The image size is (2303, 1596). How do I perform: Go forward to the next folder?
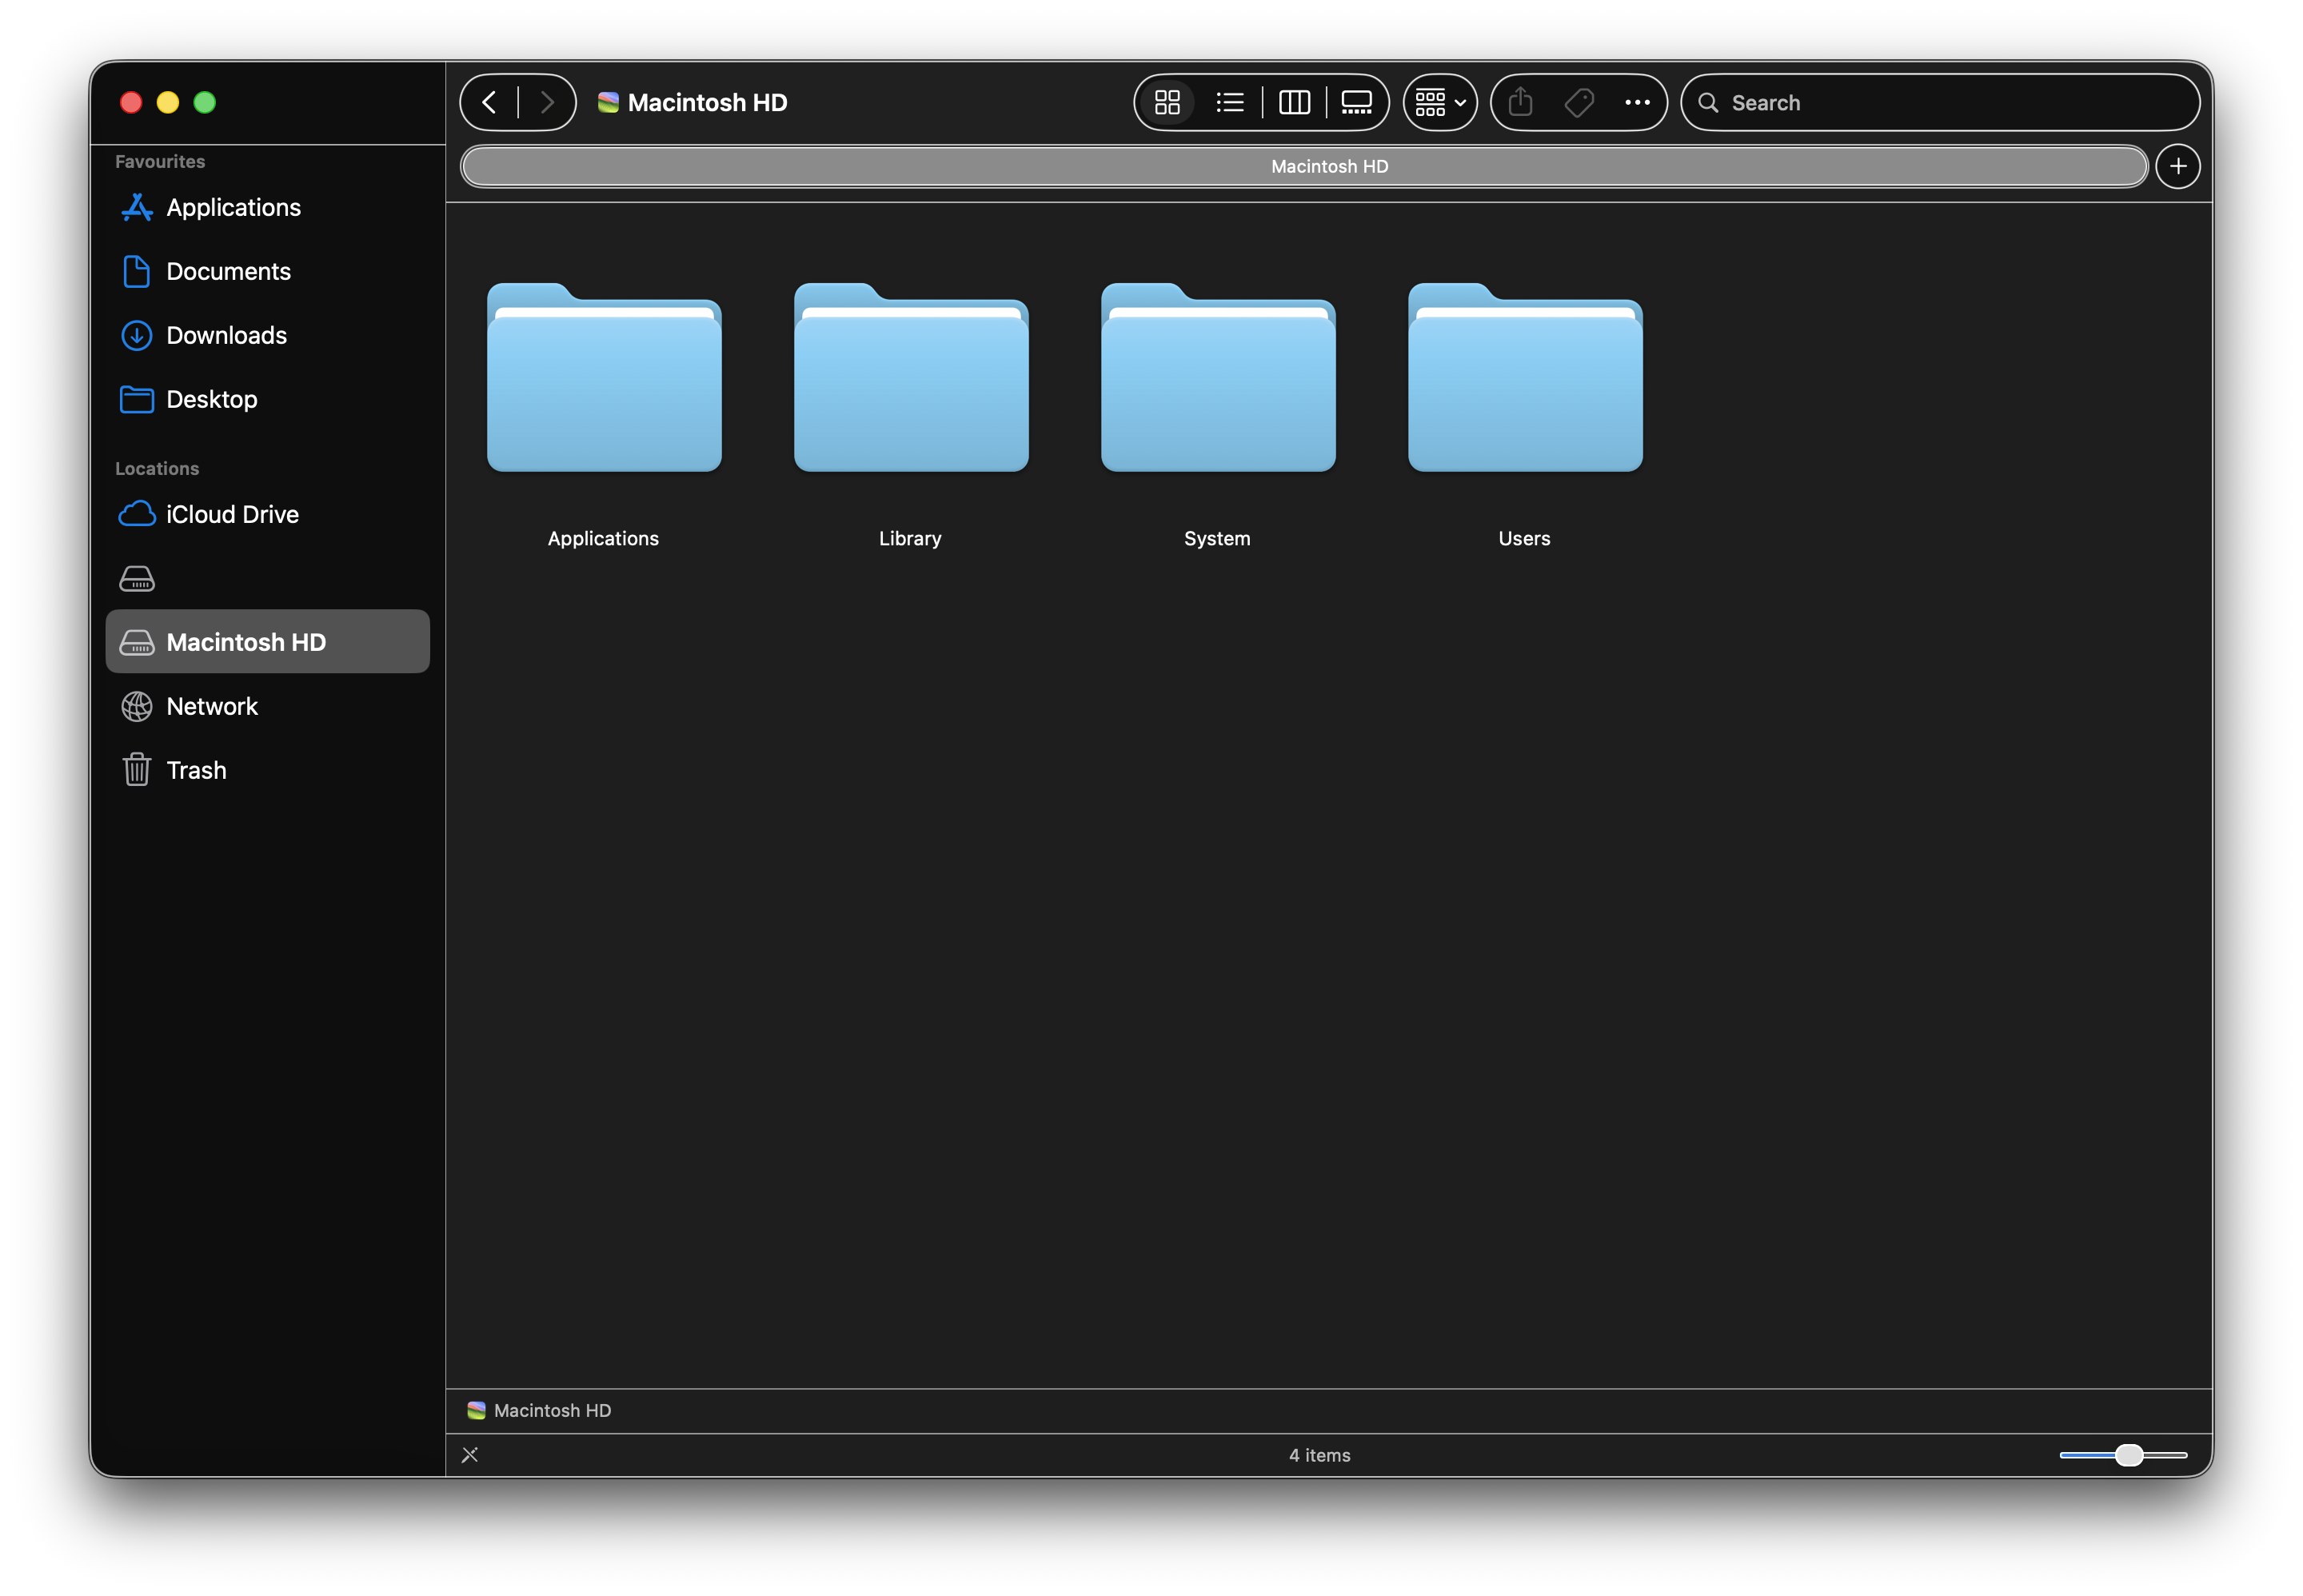pyautogui.click(x=547, y=102)
